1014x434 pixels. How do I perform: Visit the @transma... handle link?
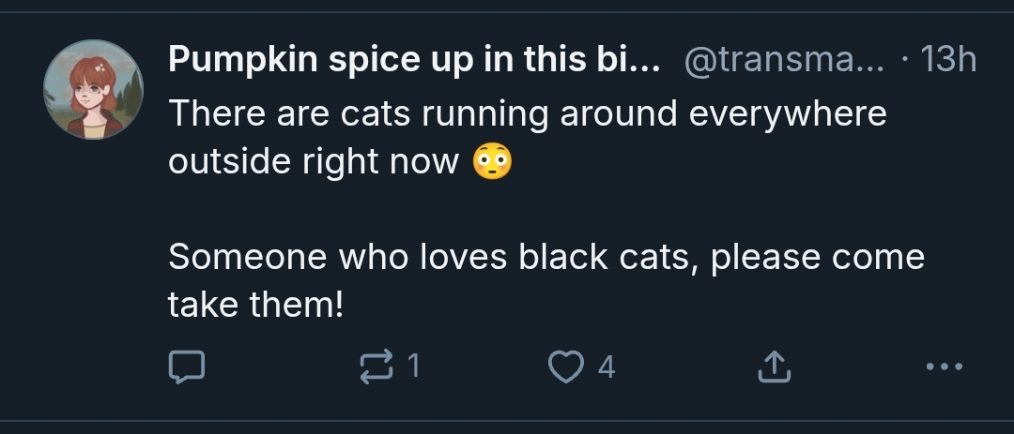tap(784, 61)
